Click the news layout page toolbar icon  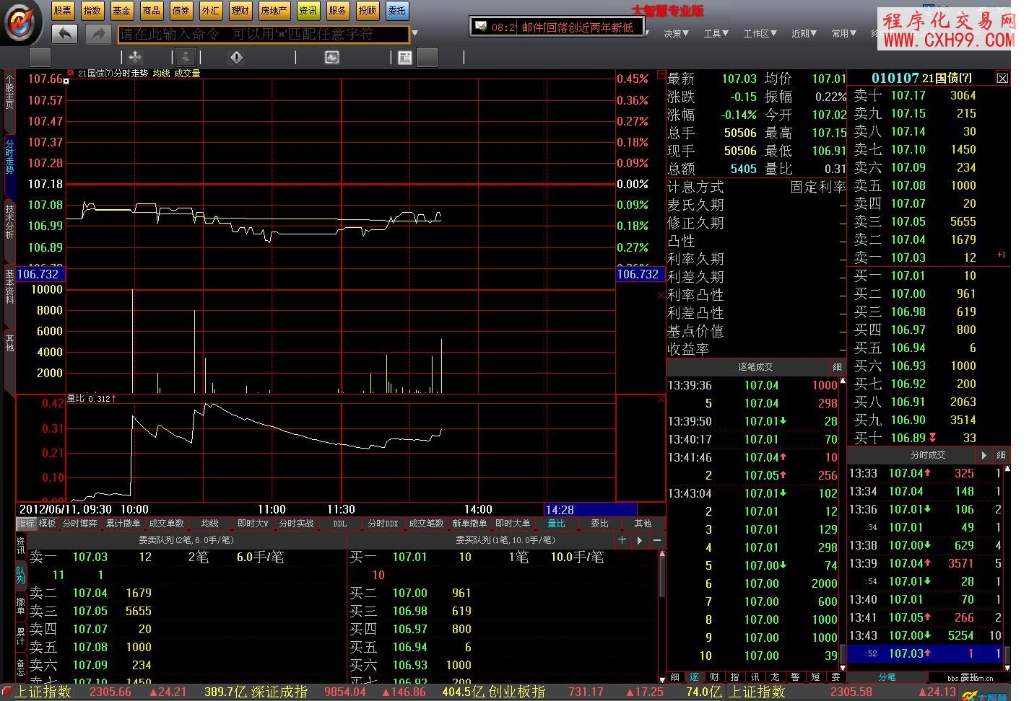click(x=405, y=57)
